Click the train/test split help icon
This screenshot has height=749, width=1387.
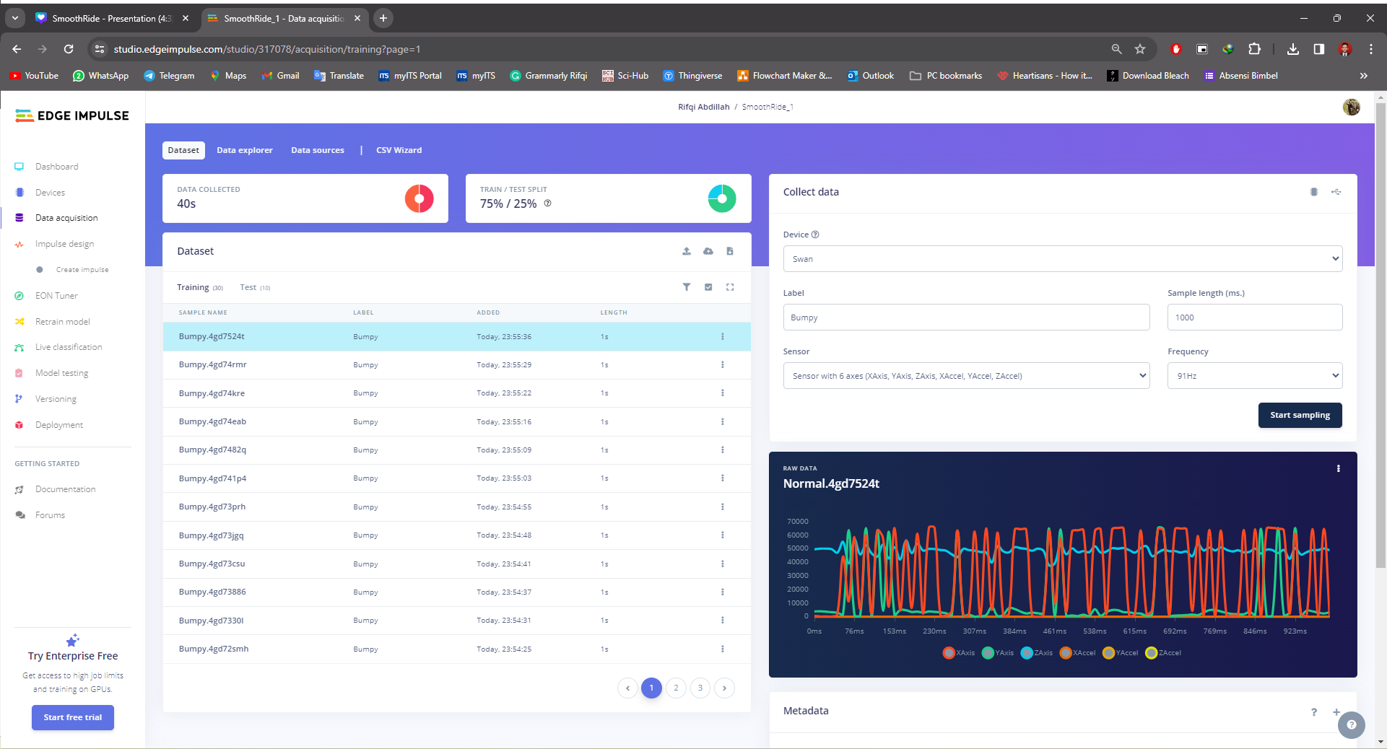548,203
